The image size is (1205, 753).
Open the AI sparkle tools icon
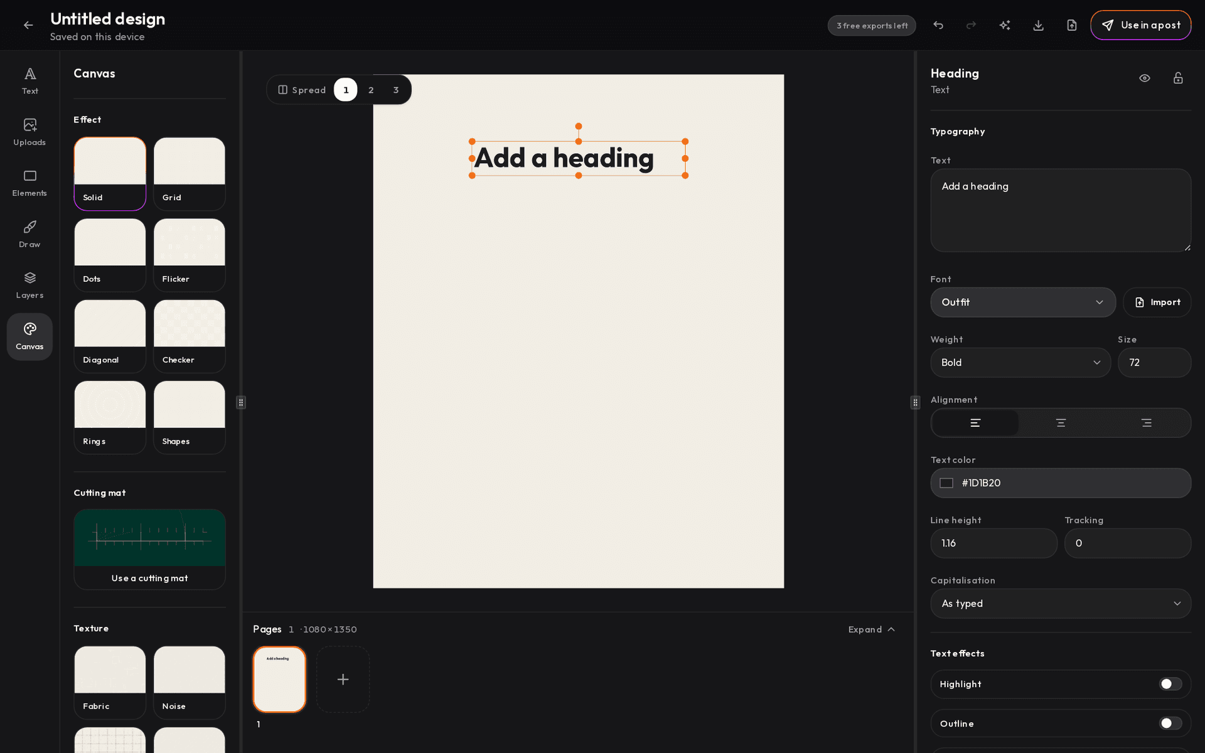coord(1005,25)
